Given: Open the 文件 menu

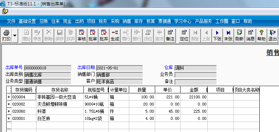Looking at the screenshot, I should click(11, 21).
